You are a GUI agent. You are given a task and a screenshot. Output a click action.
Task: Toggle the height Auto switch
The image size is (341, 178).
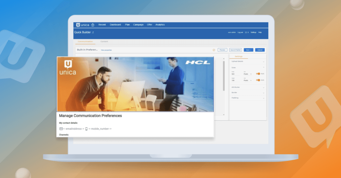258,80
